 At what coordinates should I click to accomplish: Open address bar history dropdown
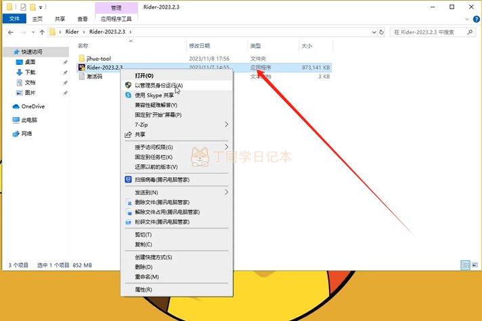click(x=374, y=32)
